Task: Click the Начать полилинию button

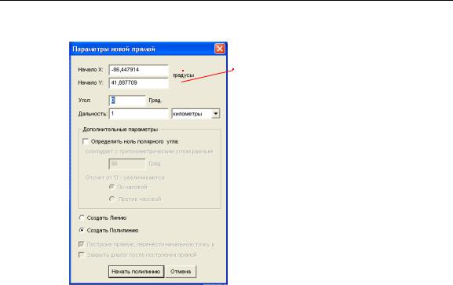Action: pyautogui.click(x=136, y=272)
